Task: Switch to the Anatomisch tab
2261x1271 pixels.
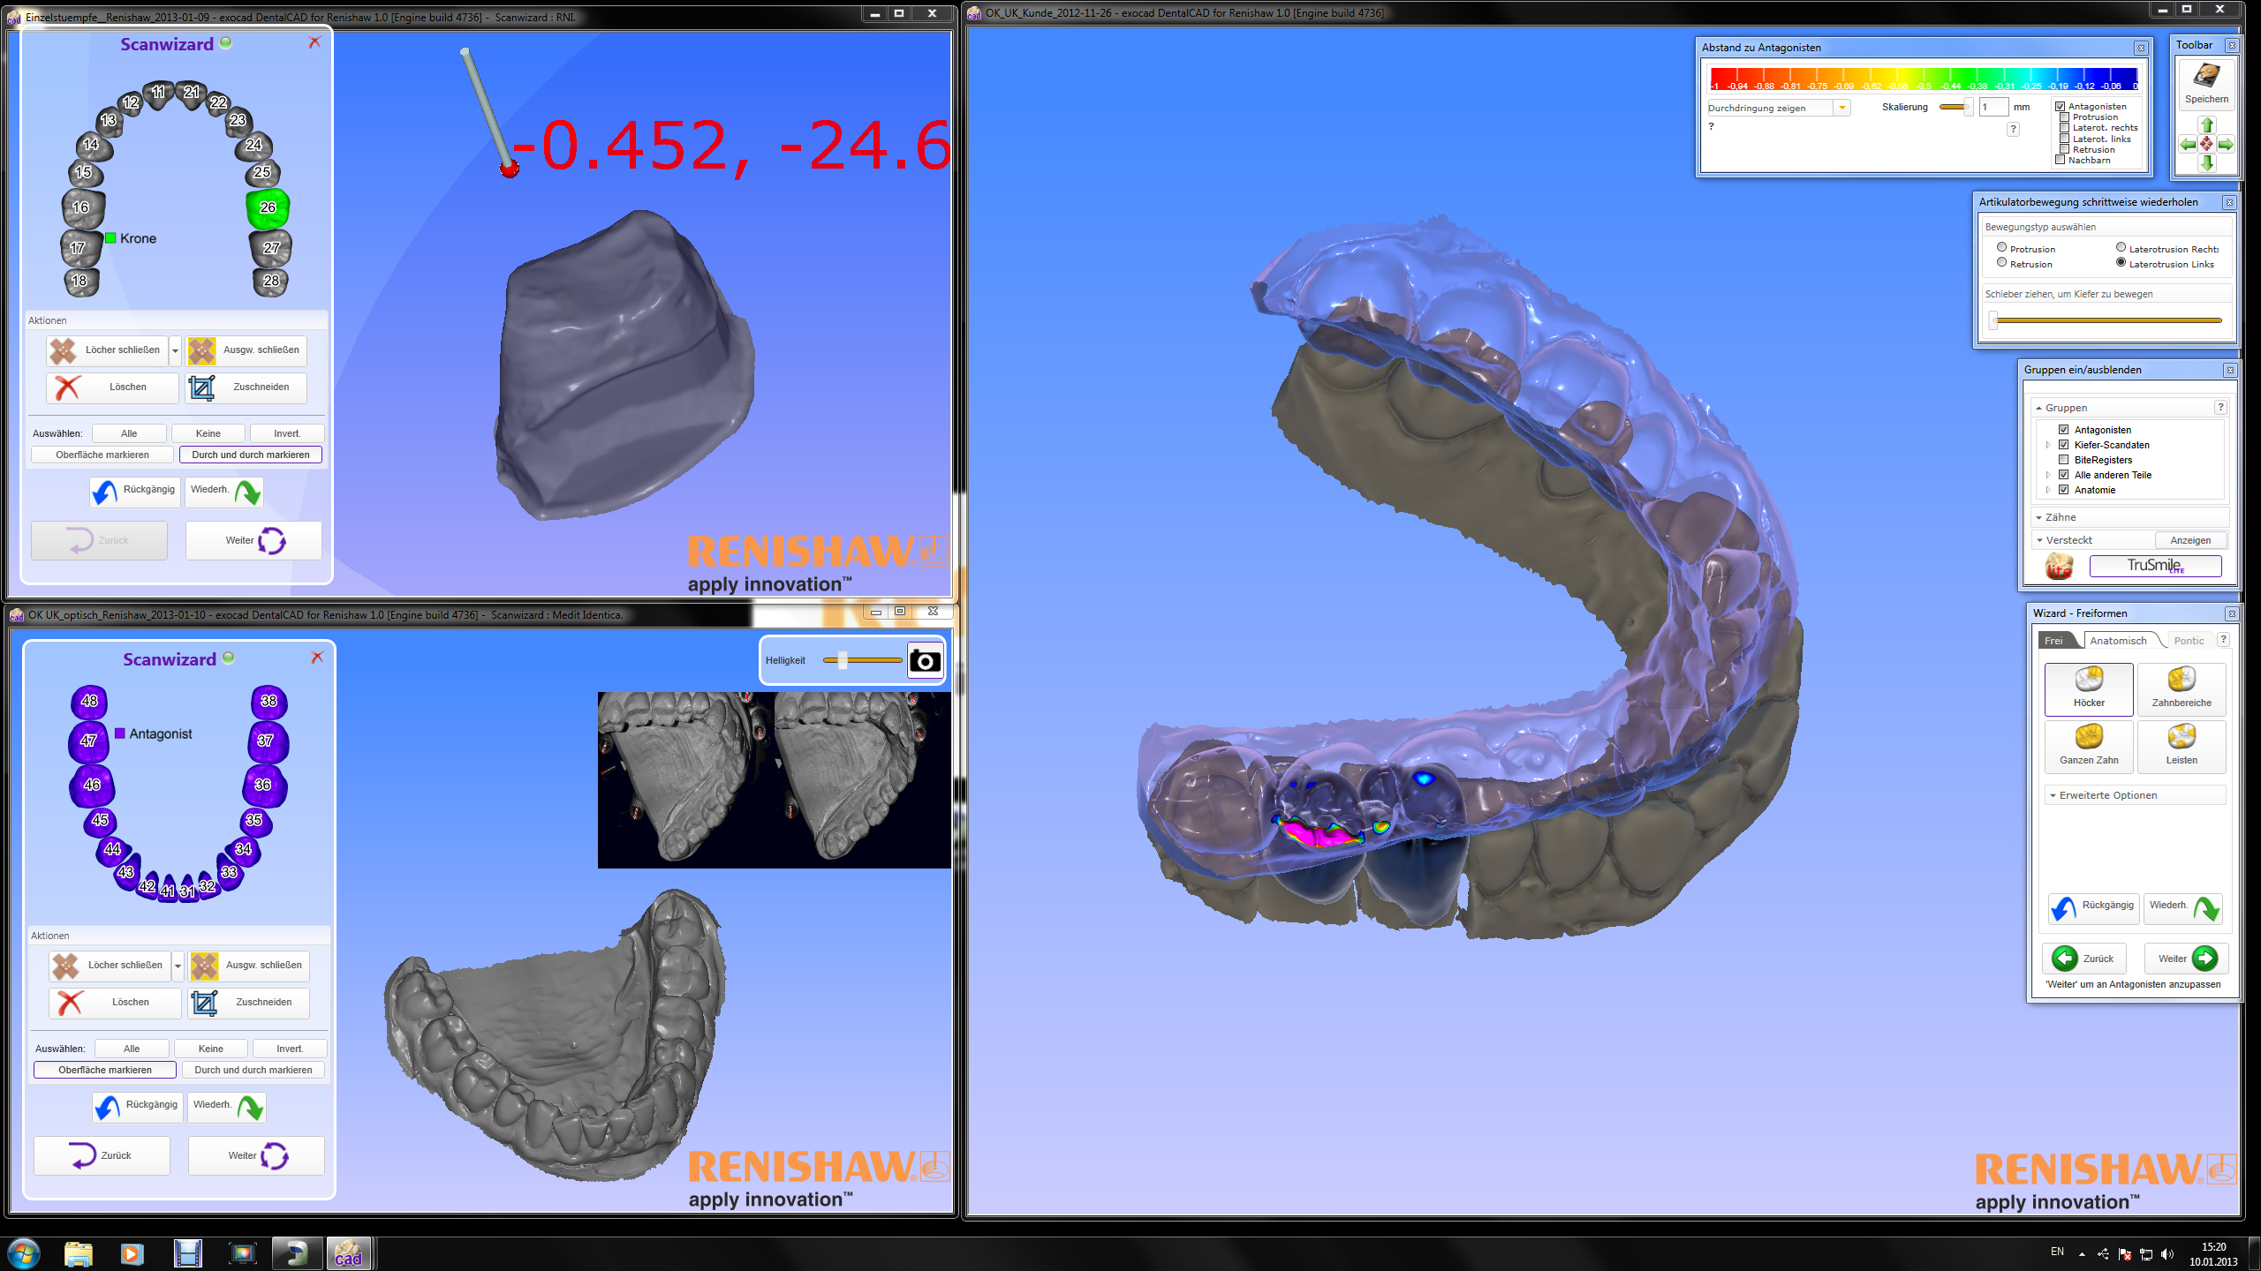Action: [x=2118, y=641]
